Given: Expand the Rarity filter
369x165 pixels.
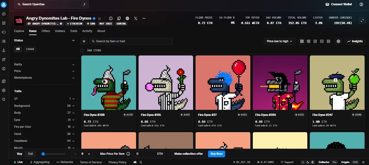Looking at the screenshot, I should [x=44, y=64].
